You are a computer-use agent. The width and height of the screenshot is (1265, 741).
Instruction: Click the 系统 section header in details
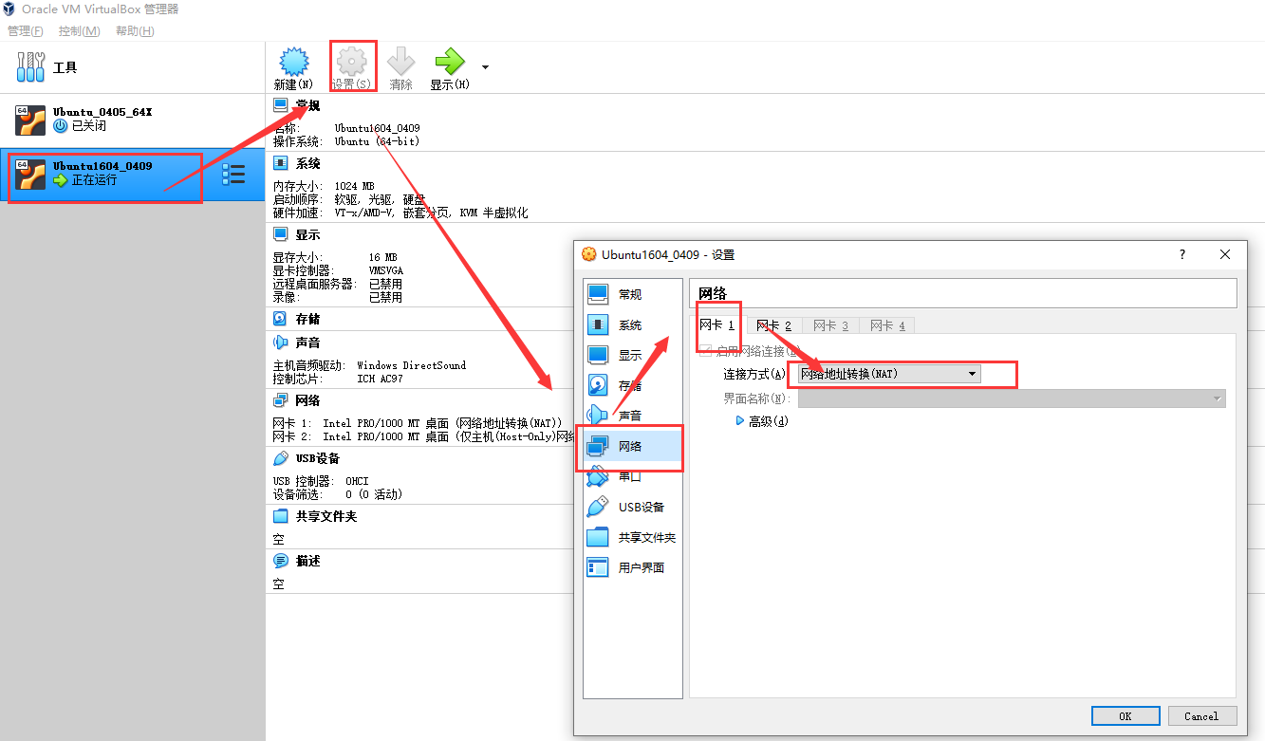[x=307, y=164]
